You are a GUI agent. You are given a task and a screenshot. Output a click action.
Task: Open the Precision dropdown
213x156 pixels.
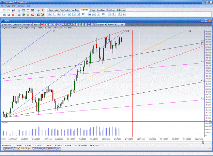27,25
